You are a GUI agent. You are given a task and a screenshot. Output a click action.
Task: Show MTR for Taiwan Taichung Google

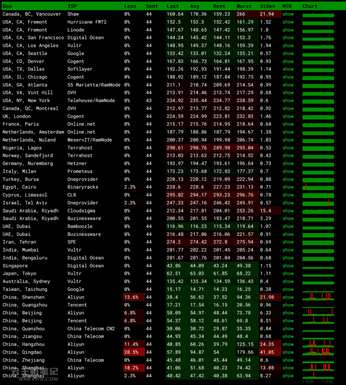288,289
